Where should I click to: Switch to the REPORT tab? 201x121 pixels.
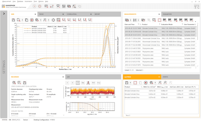[107, 14]
